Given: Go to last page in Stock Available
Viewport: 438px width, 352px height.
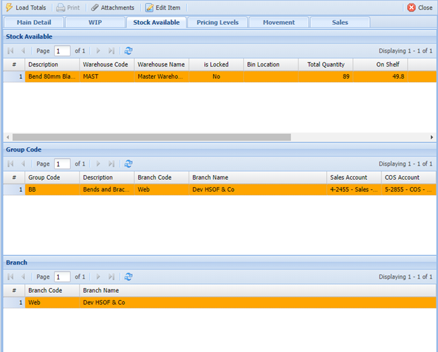Looking at the screenshot, I should pos(111,50).
